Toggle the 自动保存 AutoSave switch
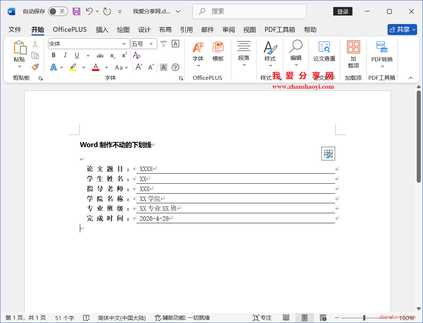 (58, 11)
